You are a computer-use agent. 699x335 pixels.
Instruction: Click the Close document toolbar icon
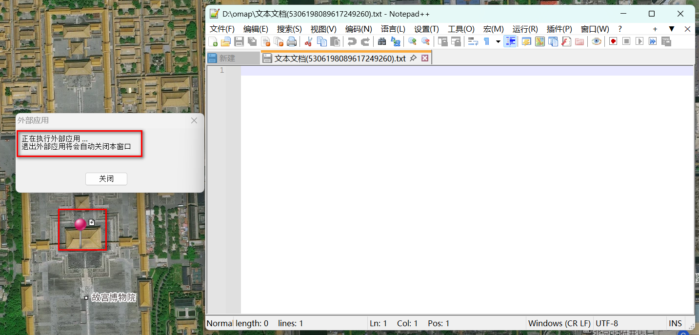coord(265,41)
